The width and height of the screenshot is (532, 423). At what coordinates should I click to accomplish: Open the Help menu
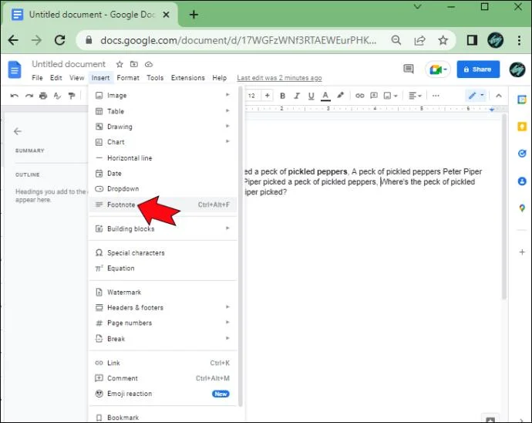tap(219, 78)
